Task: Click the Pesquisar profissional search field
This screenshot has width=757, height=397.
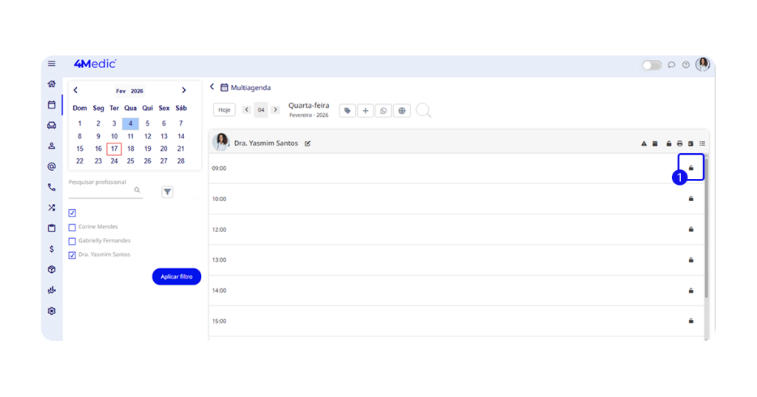Action: [x=101, y=190]
